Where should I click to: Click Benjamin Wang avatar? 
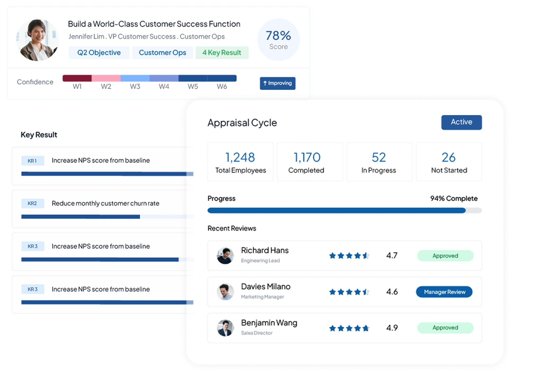(225, 328)
